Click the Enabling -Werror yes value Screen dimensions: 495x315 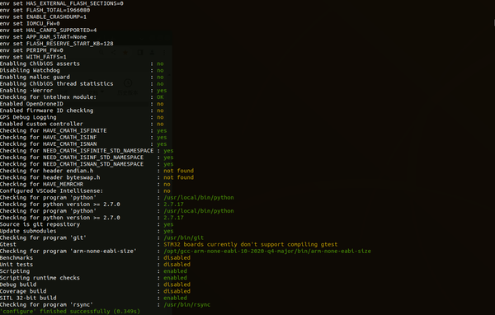pyautogui.click(x=162, y=91)
